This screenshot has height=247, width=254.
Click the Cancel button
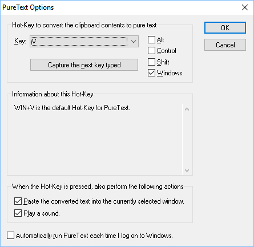point(225,45)
